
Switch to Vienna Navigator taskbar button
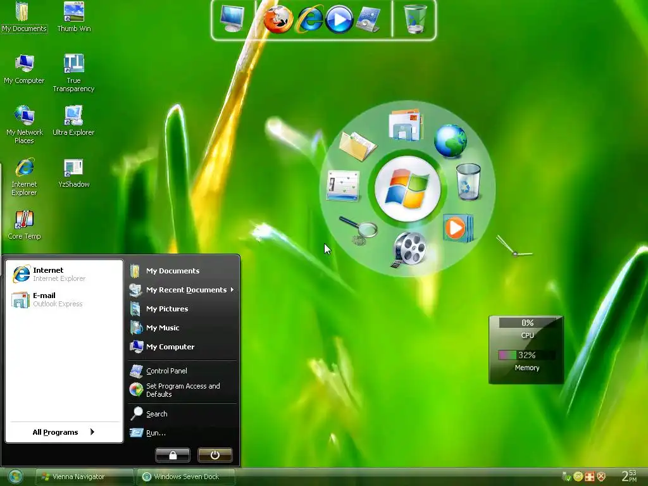84,477
